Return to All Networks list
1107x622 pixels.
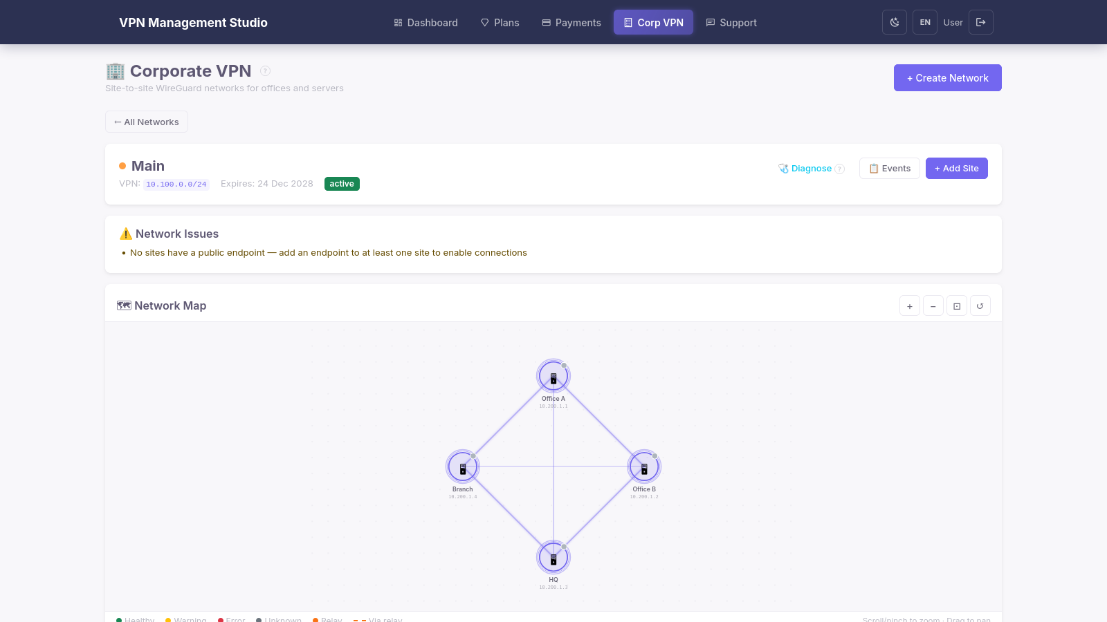(147, 122)
